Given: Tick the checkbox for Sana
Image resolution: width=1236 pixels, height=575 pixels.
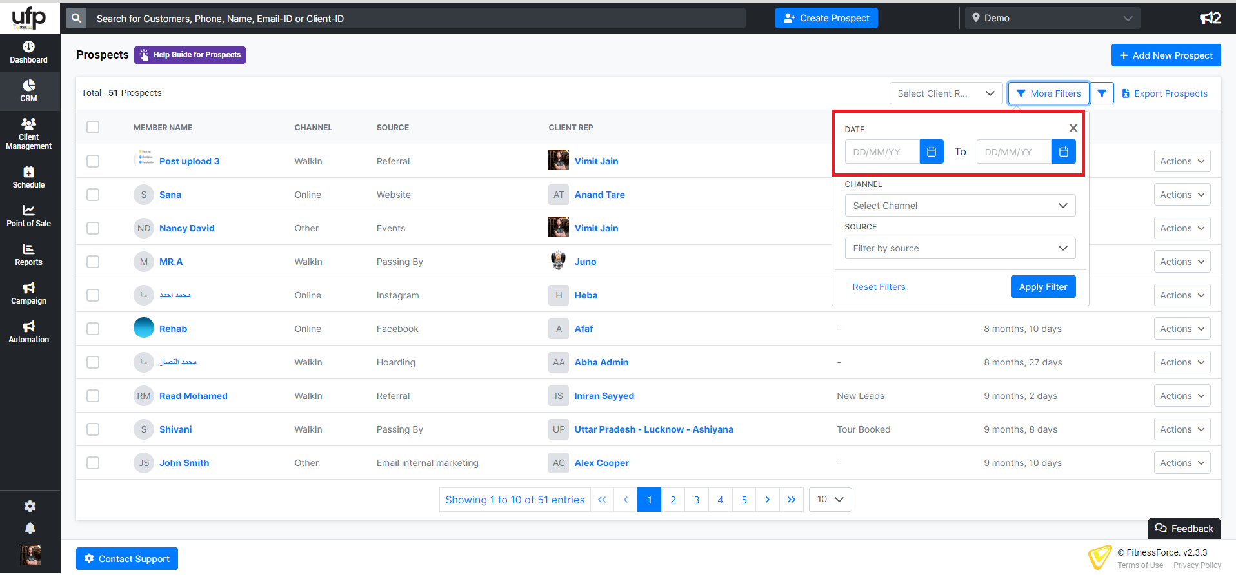Looking at the screenshot, I should tap(93, 195).
